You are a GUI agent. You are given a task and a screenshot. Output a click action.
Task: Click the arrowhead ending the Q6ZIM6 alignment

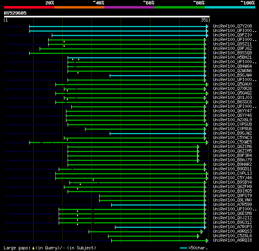pyautogui.click(x=198, y=147)
